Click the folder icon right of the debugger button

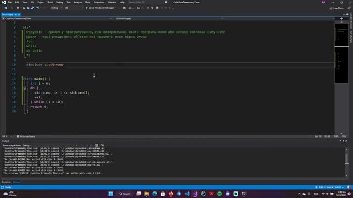124,8
